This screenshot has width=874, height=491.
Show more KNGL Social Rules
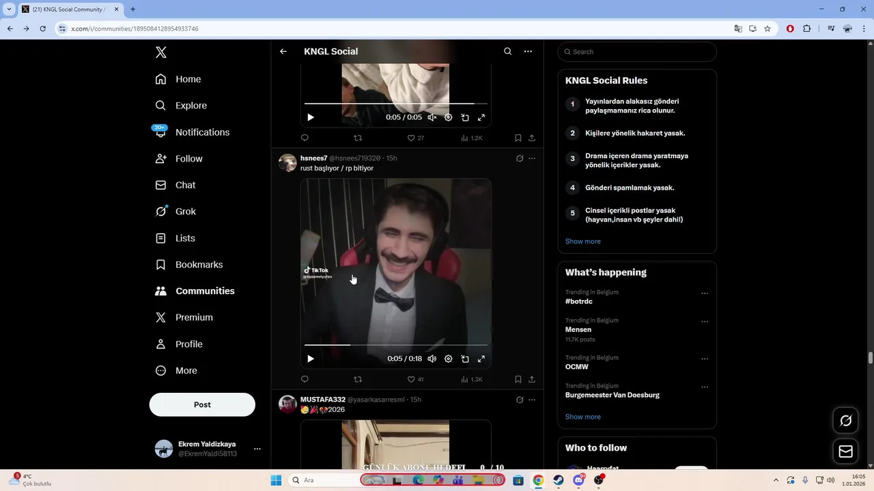pos(583,241)
